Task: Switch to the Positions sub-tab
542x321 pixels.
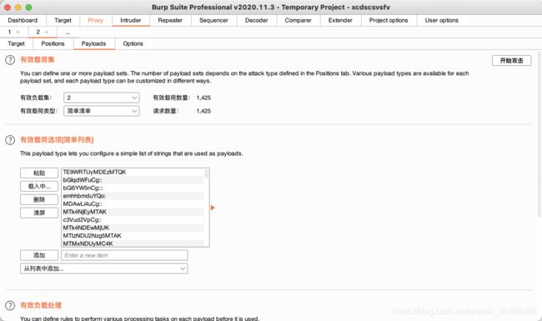Action: [53, 44]
